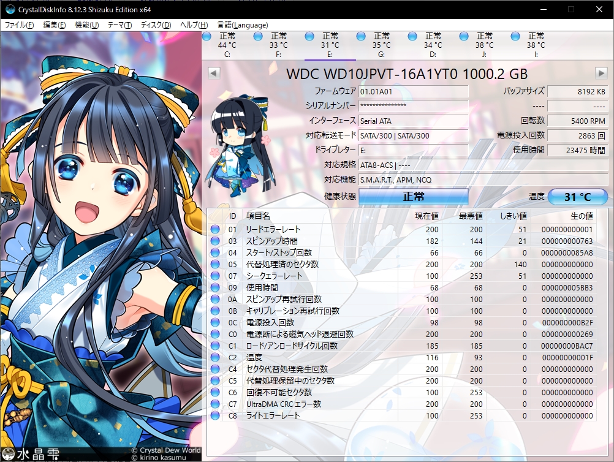Screen dimensions: 614x462
Task: Select the status orb for row 09 使用時間
Action: [x=215, y=288]
